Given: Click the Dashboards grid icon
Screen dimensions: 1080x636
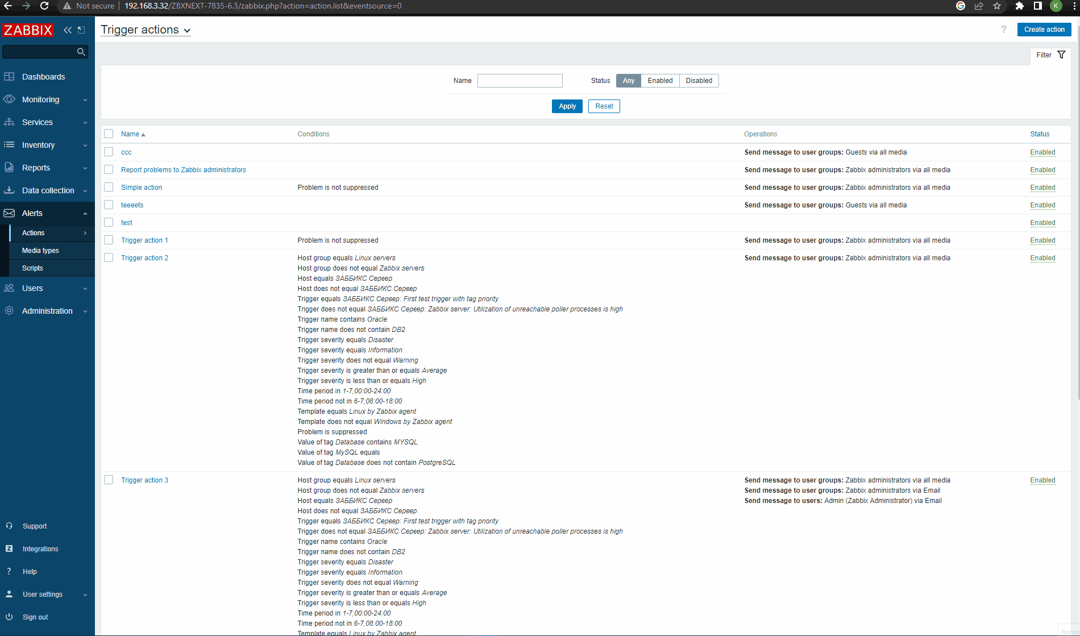Looking at the screenshot, I should coord(9,77).
